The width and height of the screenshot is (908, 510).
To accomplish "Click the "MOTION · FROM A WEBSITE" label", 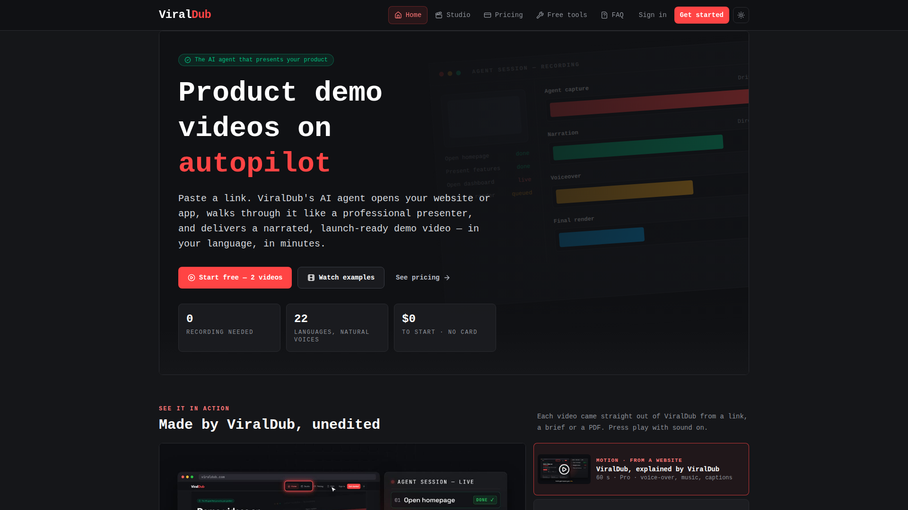I will pyautogui.click(x=639, y=460).
